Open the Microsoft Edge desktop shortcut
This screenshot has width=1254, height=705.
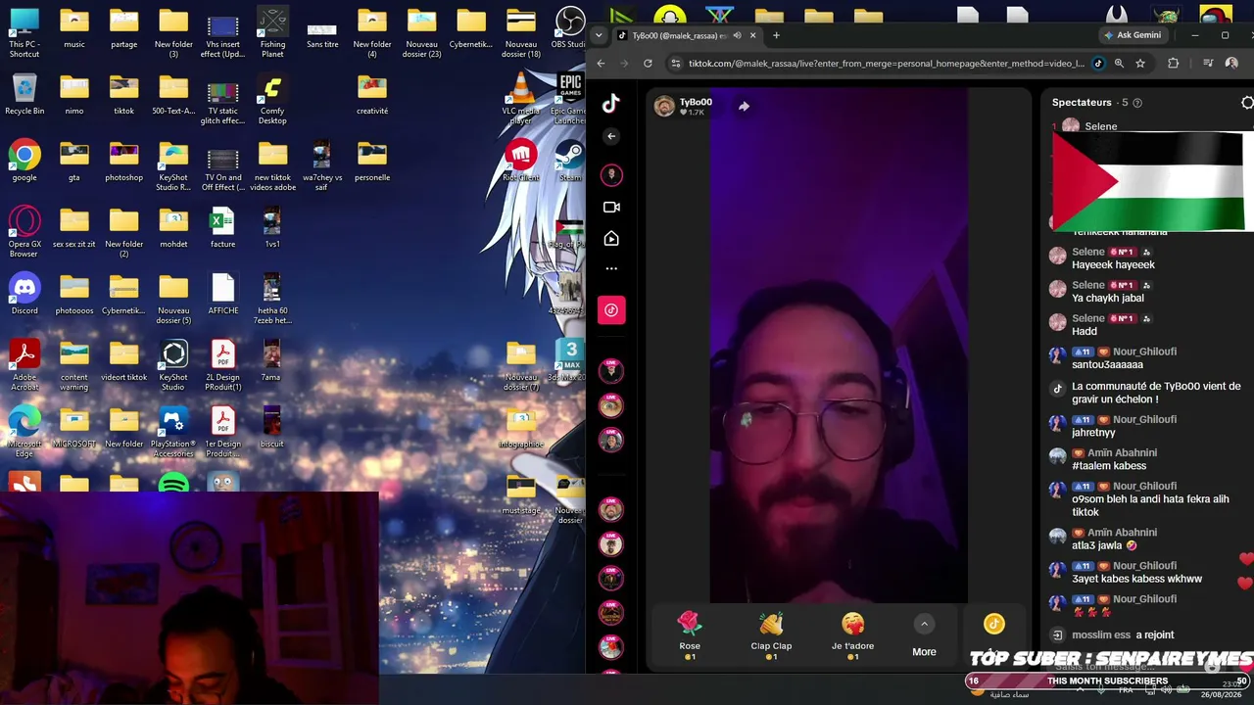click(24, 432)
